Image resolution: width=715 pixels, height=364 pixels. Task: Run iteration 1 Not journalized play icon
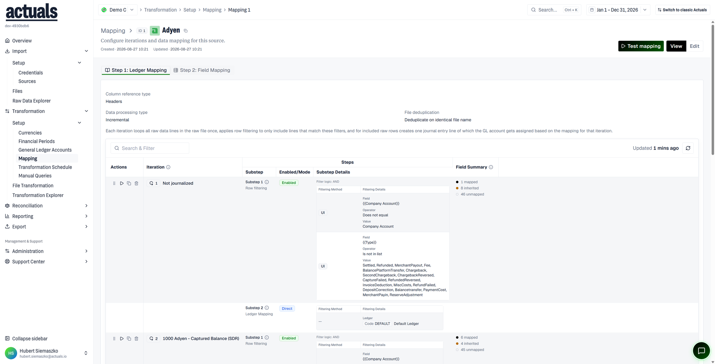pyautogui.click(x=121, y=183)
